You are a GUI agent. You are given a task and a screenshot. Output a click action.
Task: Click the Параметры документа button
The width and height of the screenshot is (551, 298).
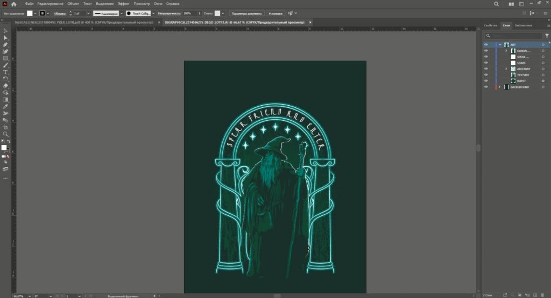tap(246, 13)
